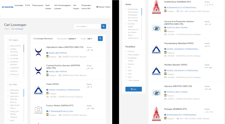This screenshot has width=225, height=124.
Task: Click Tenriawaru logo on Packager (MARKIJA KFT)
Action: 156,114
